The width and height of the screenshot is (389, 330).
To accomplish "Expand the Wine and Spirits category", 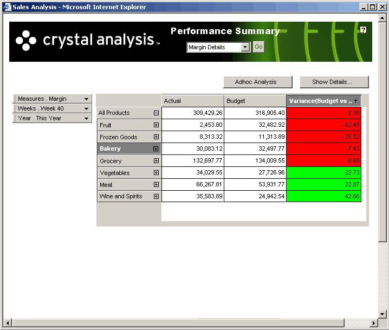I will pyautogui.click(x=156, y=196).
